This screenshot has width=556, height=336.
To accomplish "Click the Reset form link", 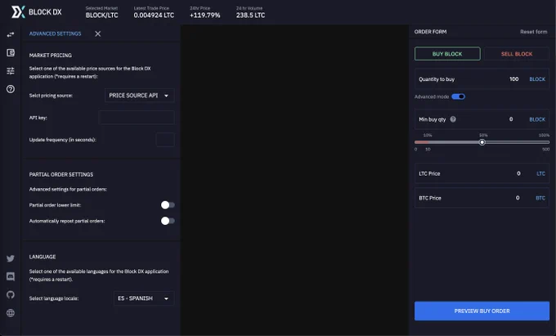I will (x=534, y=32).
